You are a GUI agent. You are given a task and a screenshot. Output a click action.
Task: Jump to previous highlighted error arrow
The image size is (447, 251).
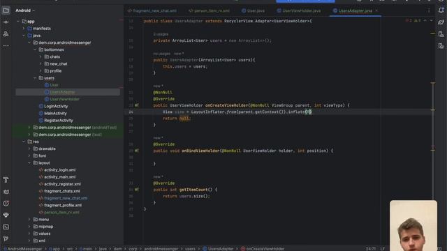(x=425, y=20)
